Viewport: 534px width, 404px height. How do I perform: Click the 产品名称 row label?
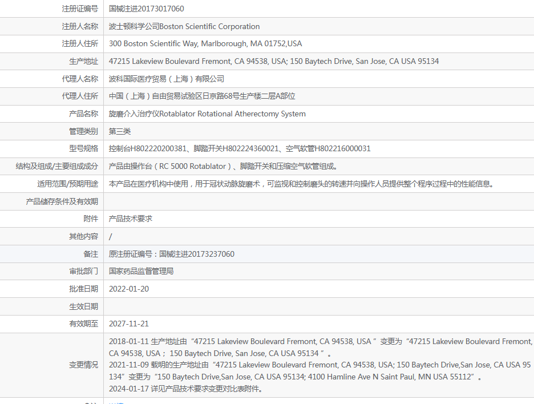[83, 114]
